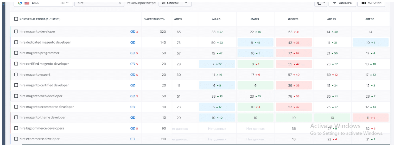Open link icon for hire dedicated magento developer
395x149 pixels.
tap(133, 42)
